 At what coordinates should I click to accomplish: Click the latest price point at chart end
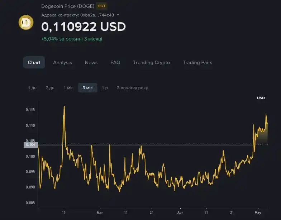267,123
